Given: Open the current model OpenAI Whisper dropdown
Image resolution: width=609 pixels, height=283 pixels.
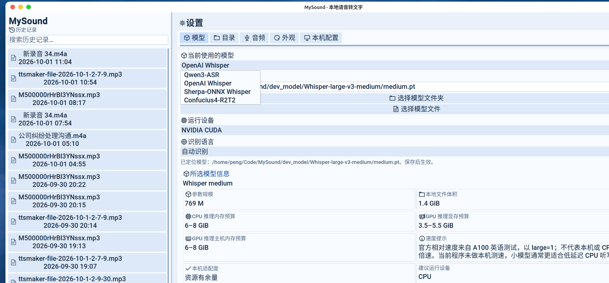Looking at the screenshot, I should (x=395, y=65).
